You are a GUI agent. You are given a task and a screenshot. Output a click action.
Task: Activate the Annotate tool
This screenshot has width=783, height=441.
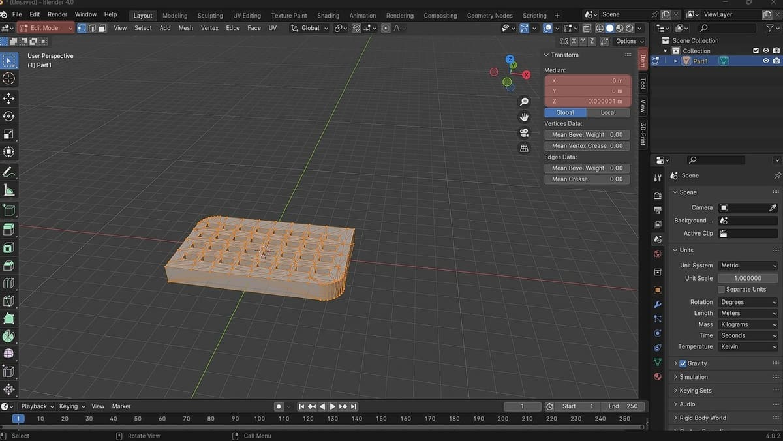9,172
